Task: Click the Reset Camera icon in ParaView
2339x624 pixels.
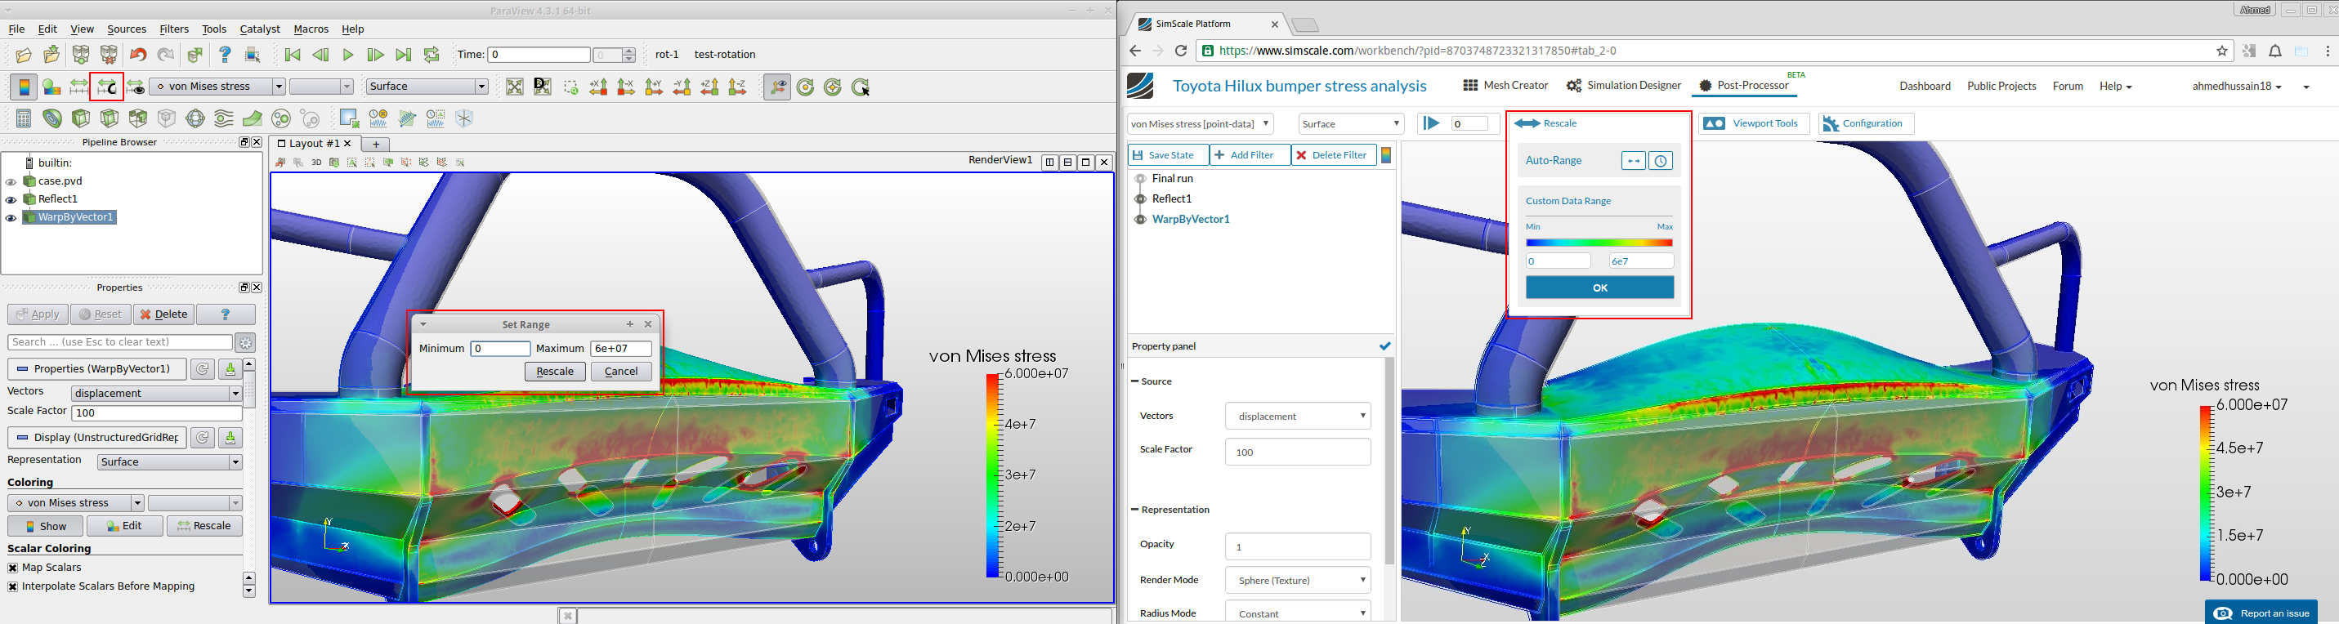Action: tap(515, 87)
